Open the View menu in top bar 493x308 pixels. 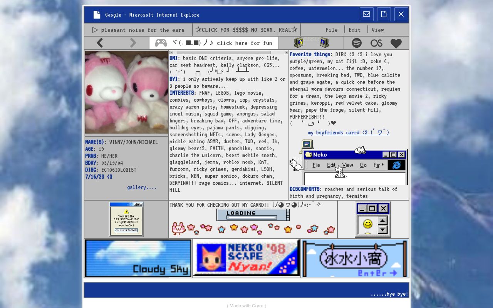click(377, 30)
